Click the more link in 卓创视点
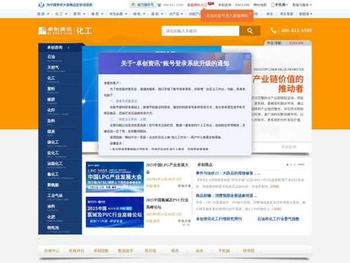The image size is (350, 263). [301, 164]
